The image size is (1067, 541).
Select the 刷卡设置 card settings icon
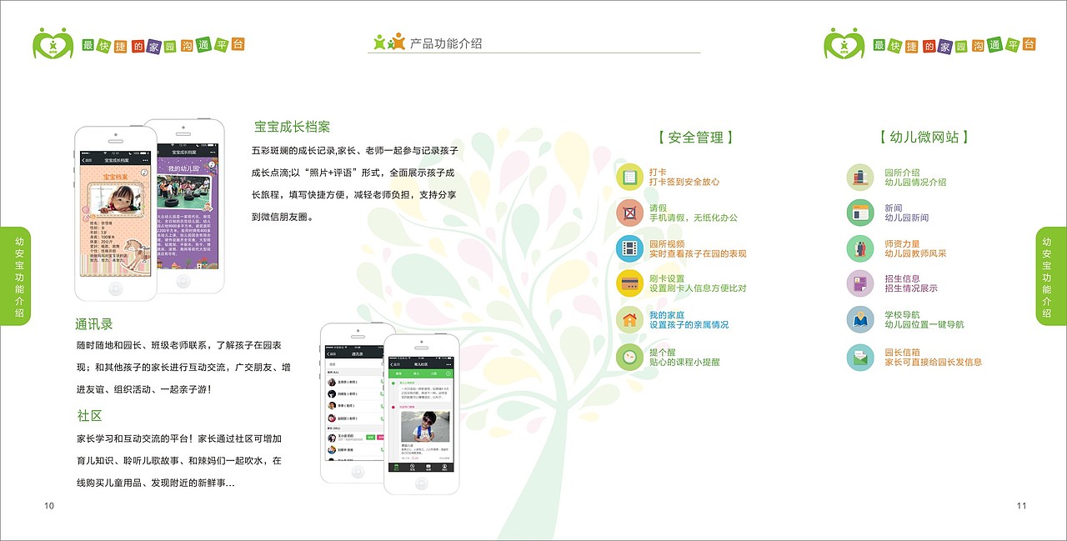coord(630,283)
